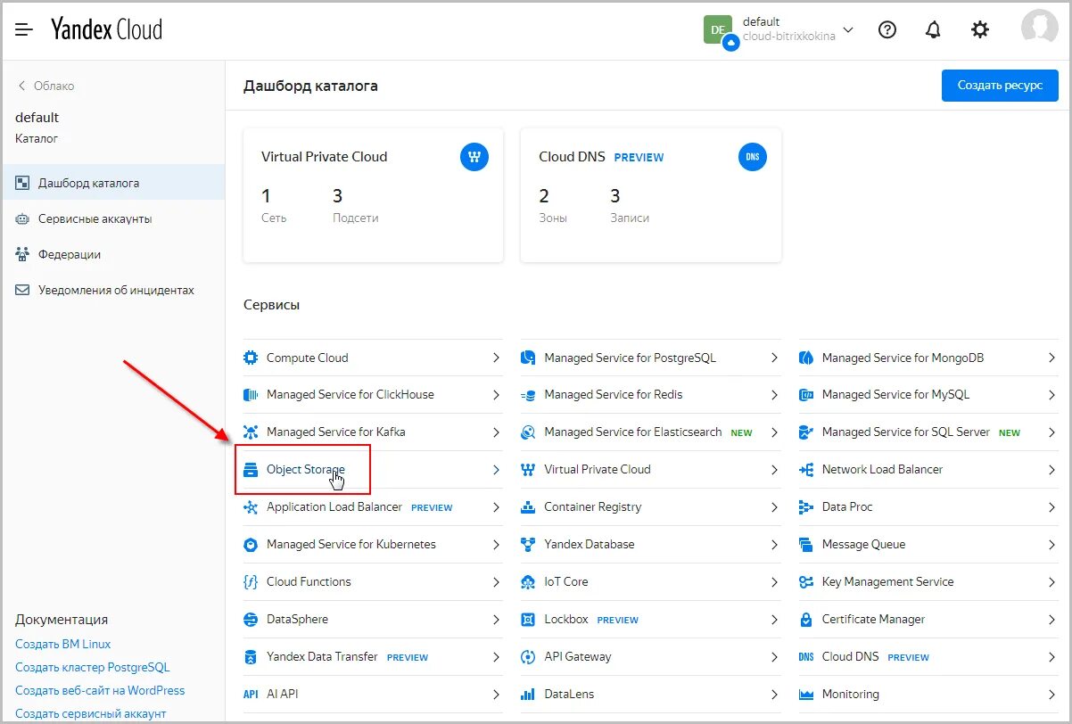
Task: Click the Compute Cloud service icon
Action: click(251, 358)
